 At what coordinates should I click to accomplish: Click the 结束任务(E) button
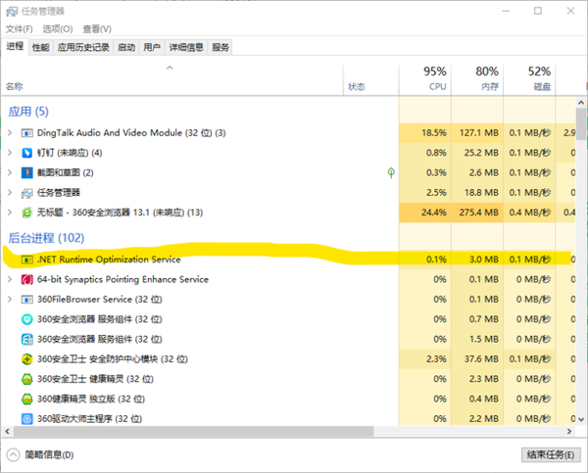point(551,455)
